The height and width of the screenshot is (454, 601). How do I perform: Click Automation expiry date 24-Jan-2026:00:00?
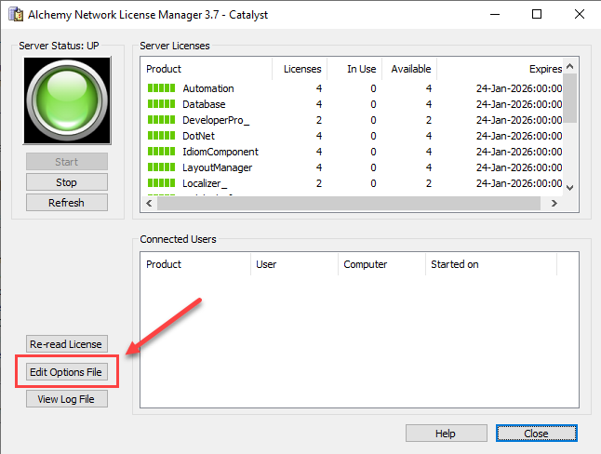[x=519, y=88]
